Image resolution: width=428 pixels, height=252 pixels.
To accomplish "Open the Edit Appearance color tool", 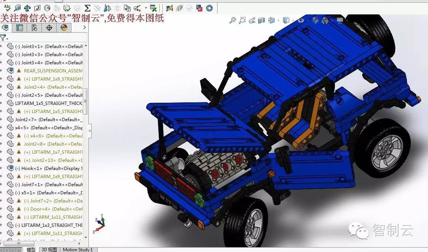I will 315,20.
